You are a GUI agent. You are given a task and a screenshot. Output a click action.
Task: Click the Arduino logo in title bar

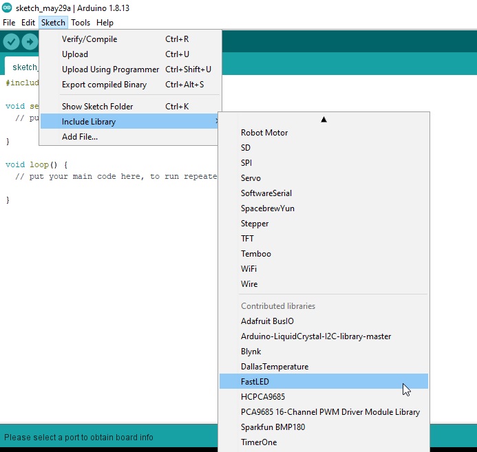coord(7,8)
